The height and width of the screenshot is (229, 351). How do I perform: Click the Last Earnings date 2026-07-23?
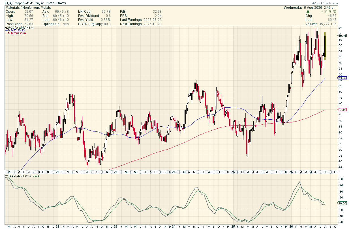click(152, 20)
